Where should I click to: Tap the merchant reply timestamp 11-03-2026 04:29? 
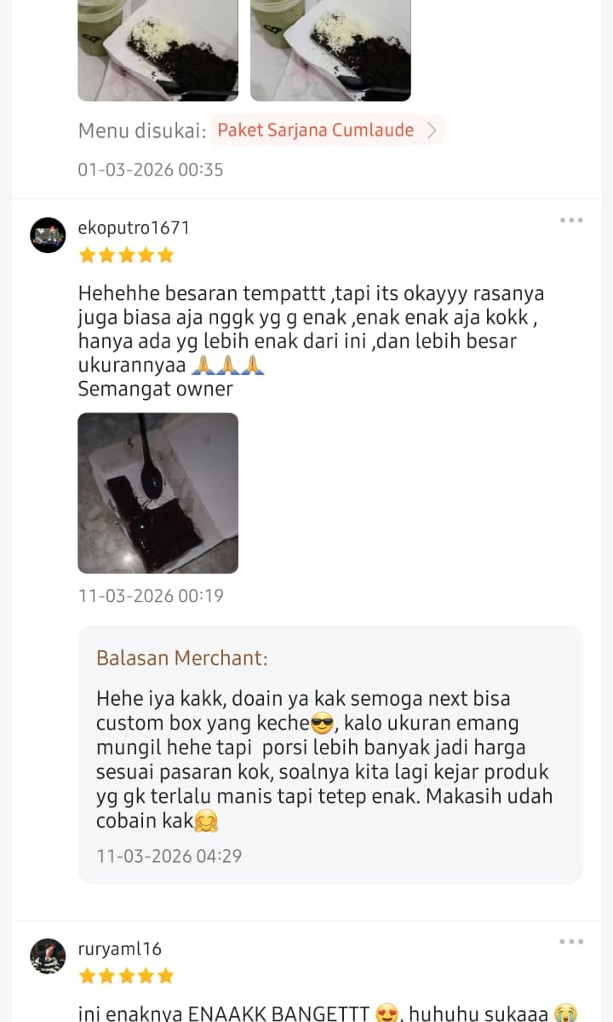click(x=169, y=856)
